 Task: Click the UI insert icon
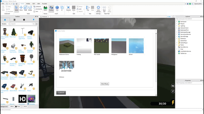[x=62, y=8]
